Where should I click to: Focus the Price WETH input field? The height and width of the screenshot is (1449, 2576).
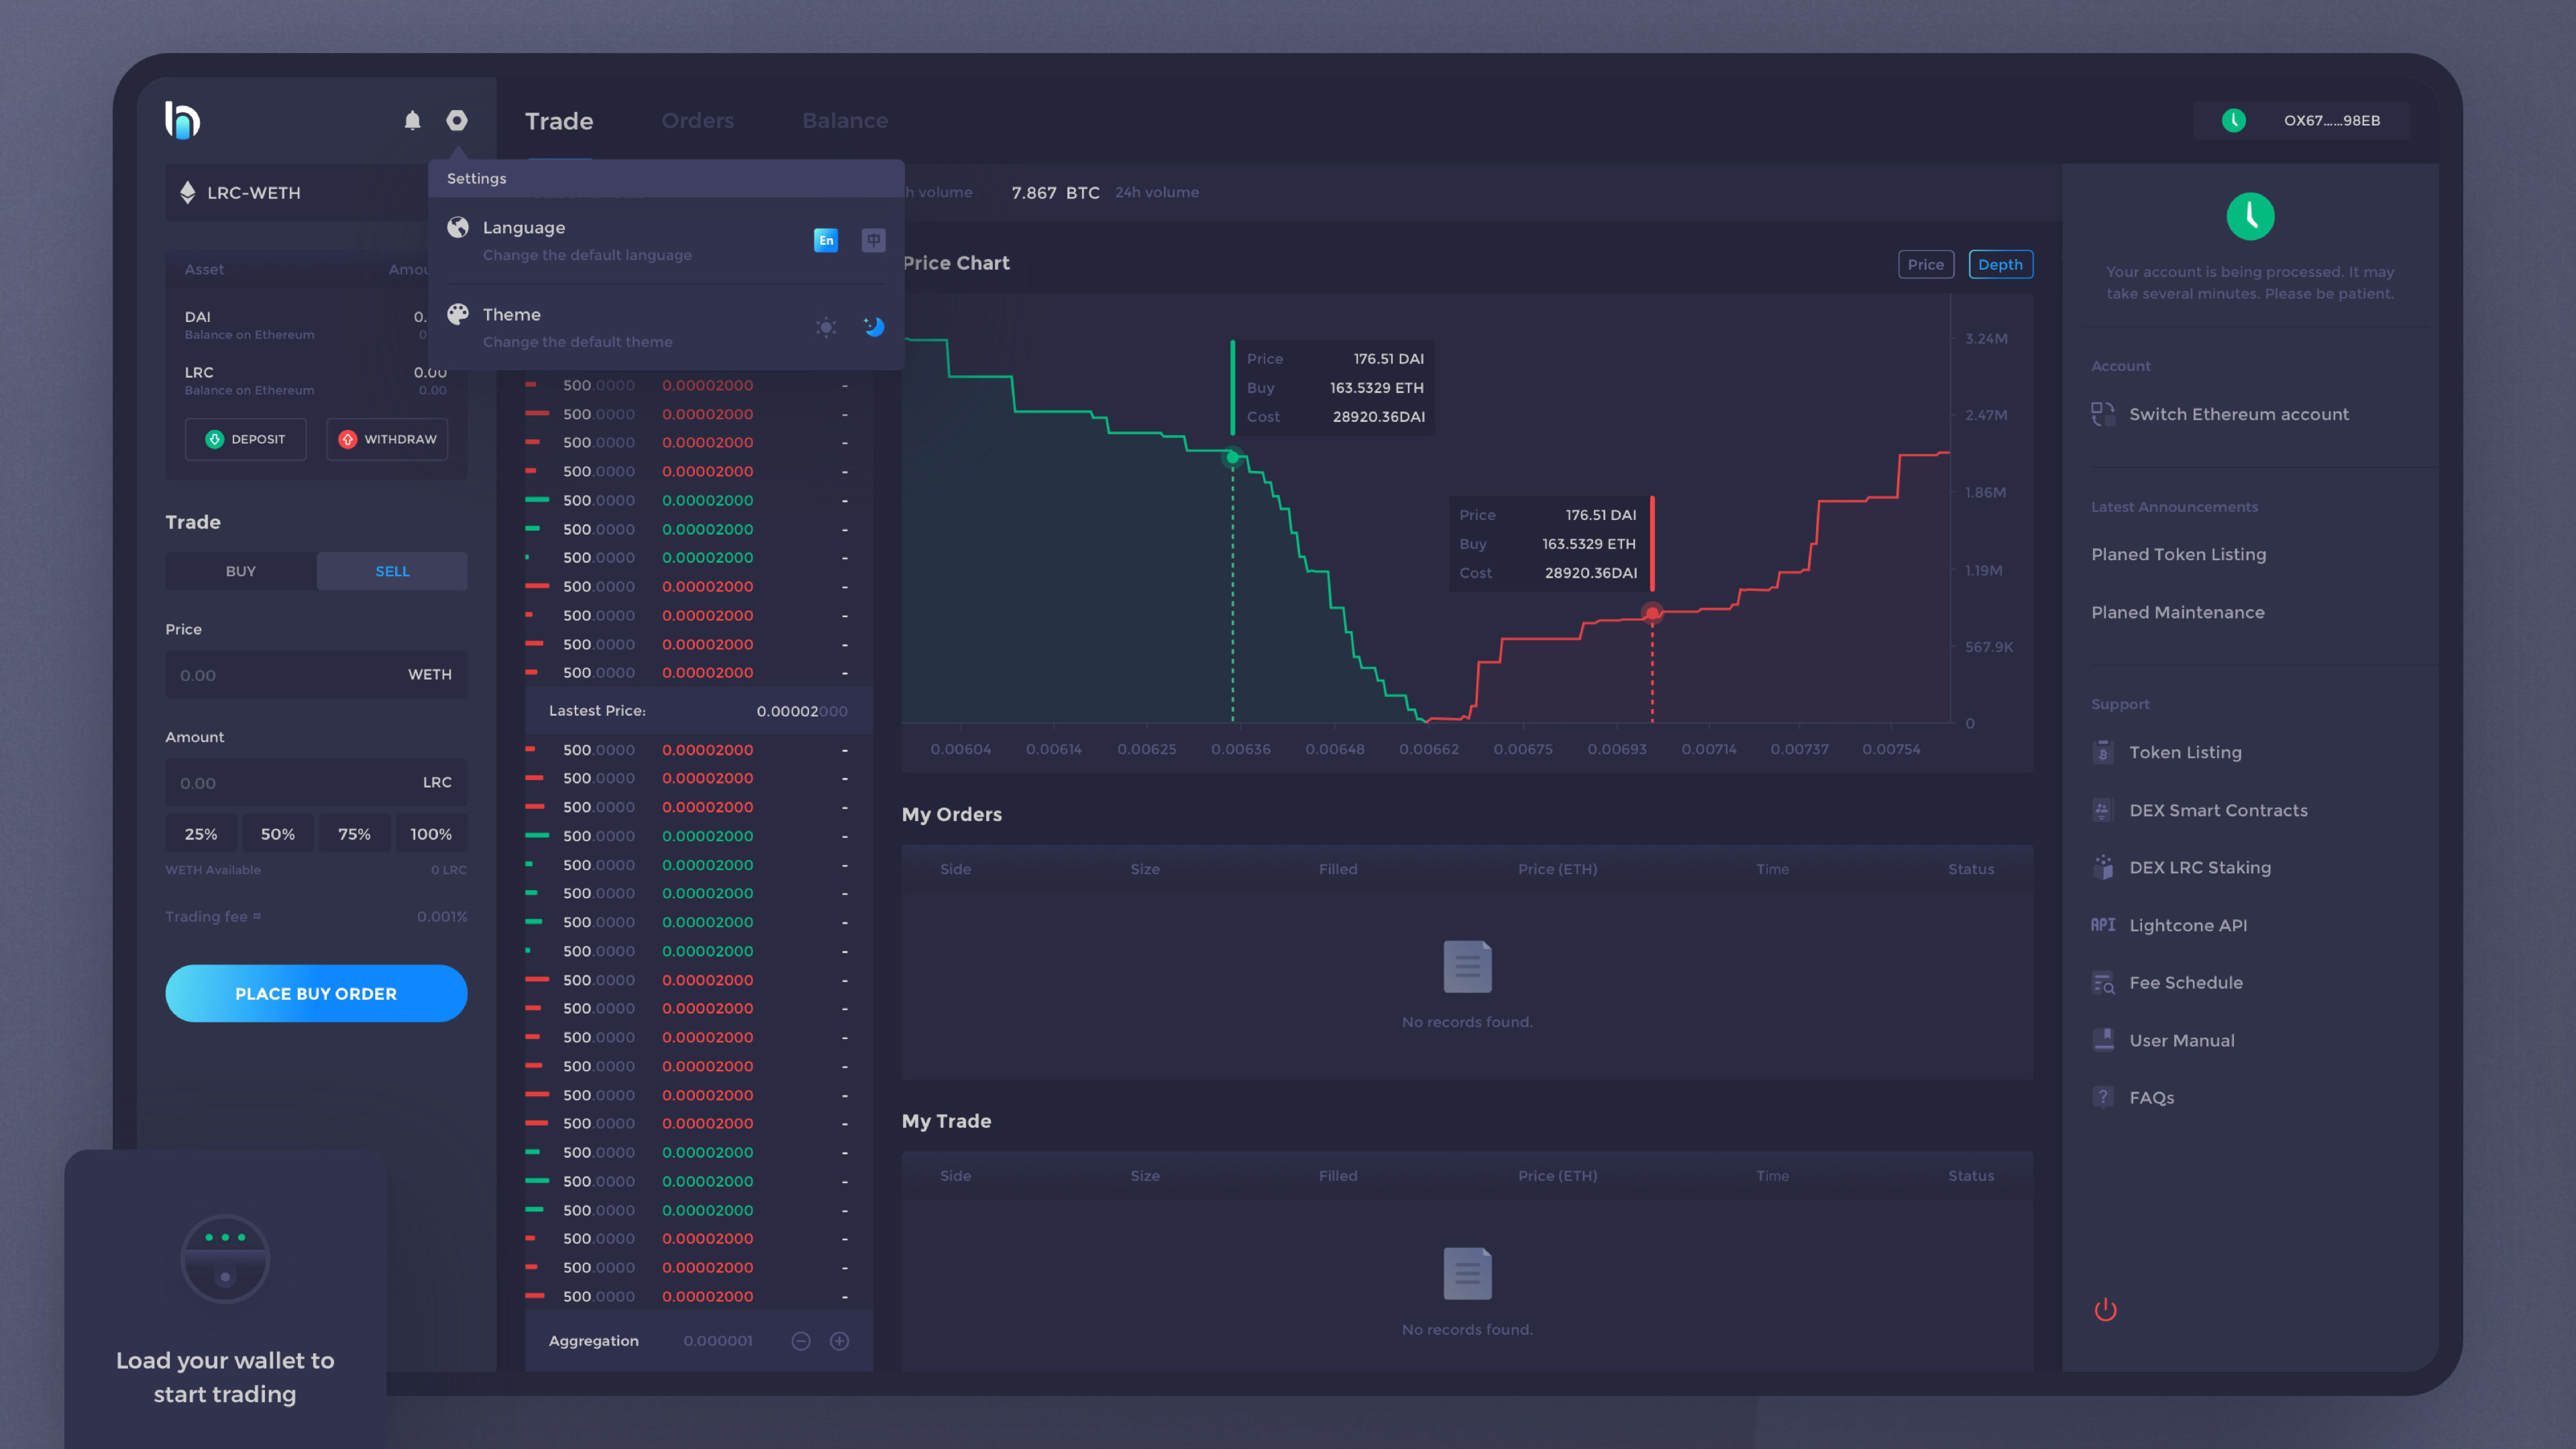(x=316, y=675)
